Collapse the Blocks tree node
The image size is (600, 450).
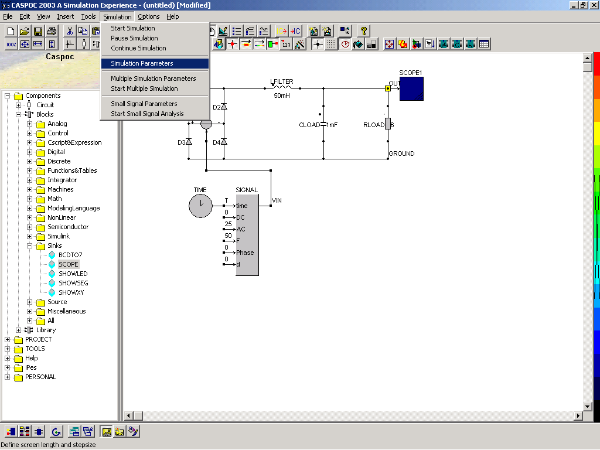pos(18,114)
